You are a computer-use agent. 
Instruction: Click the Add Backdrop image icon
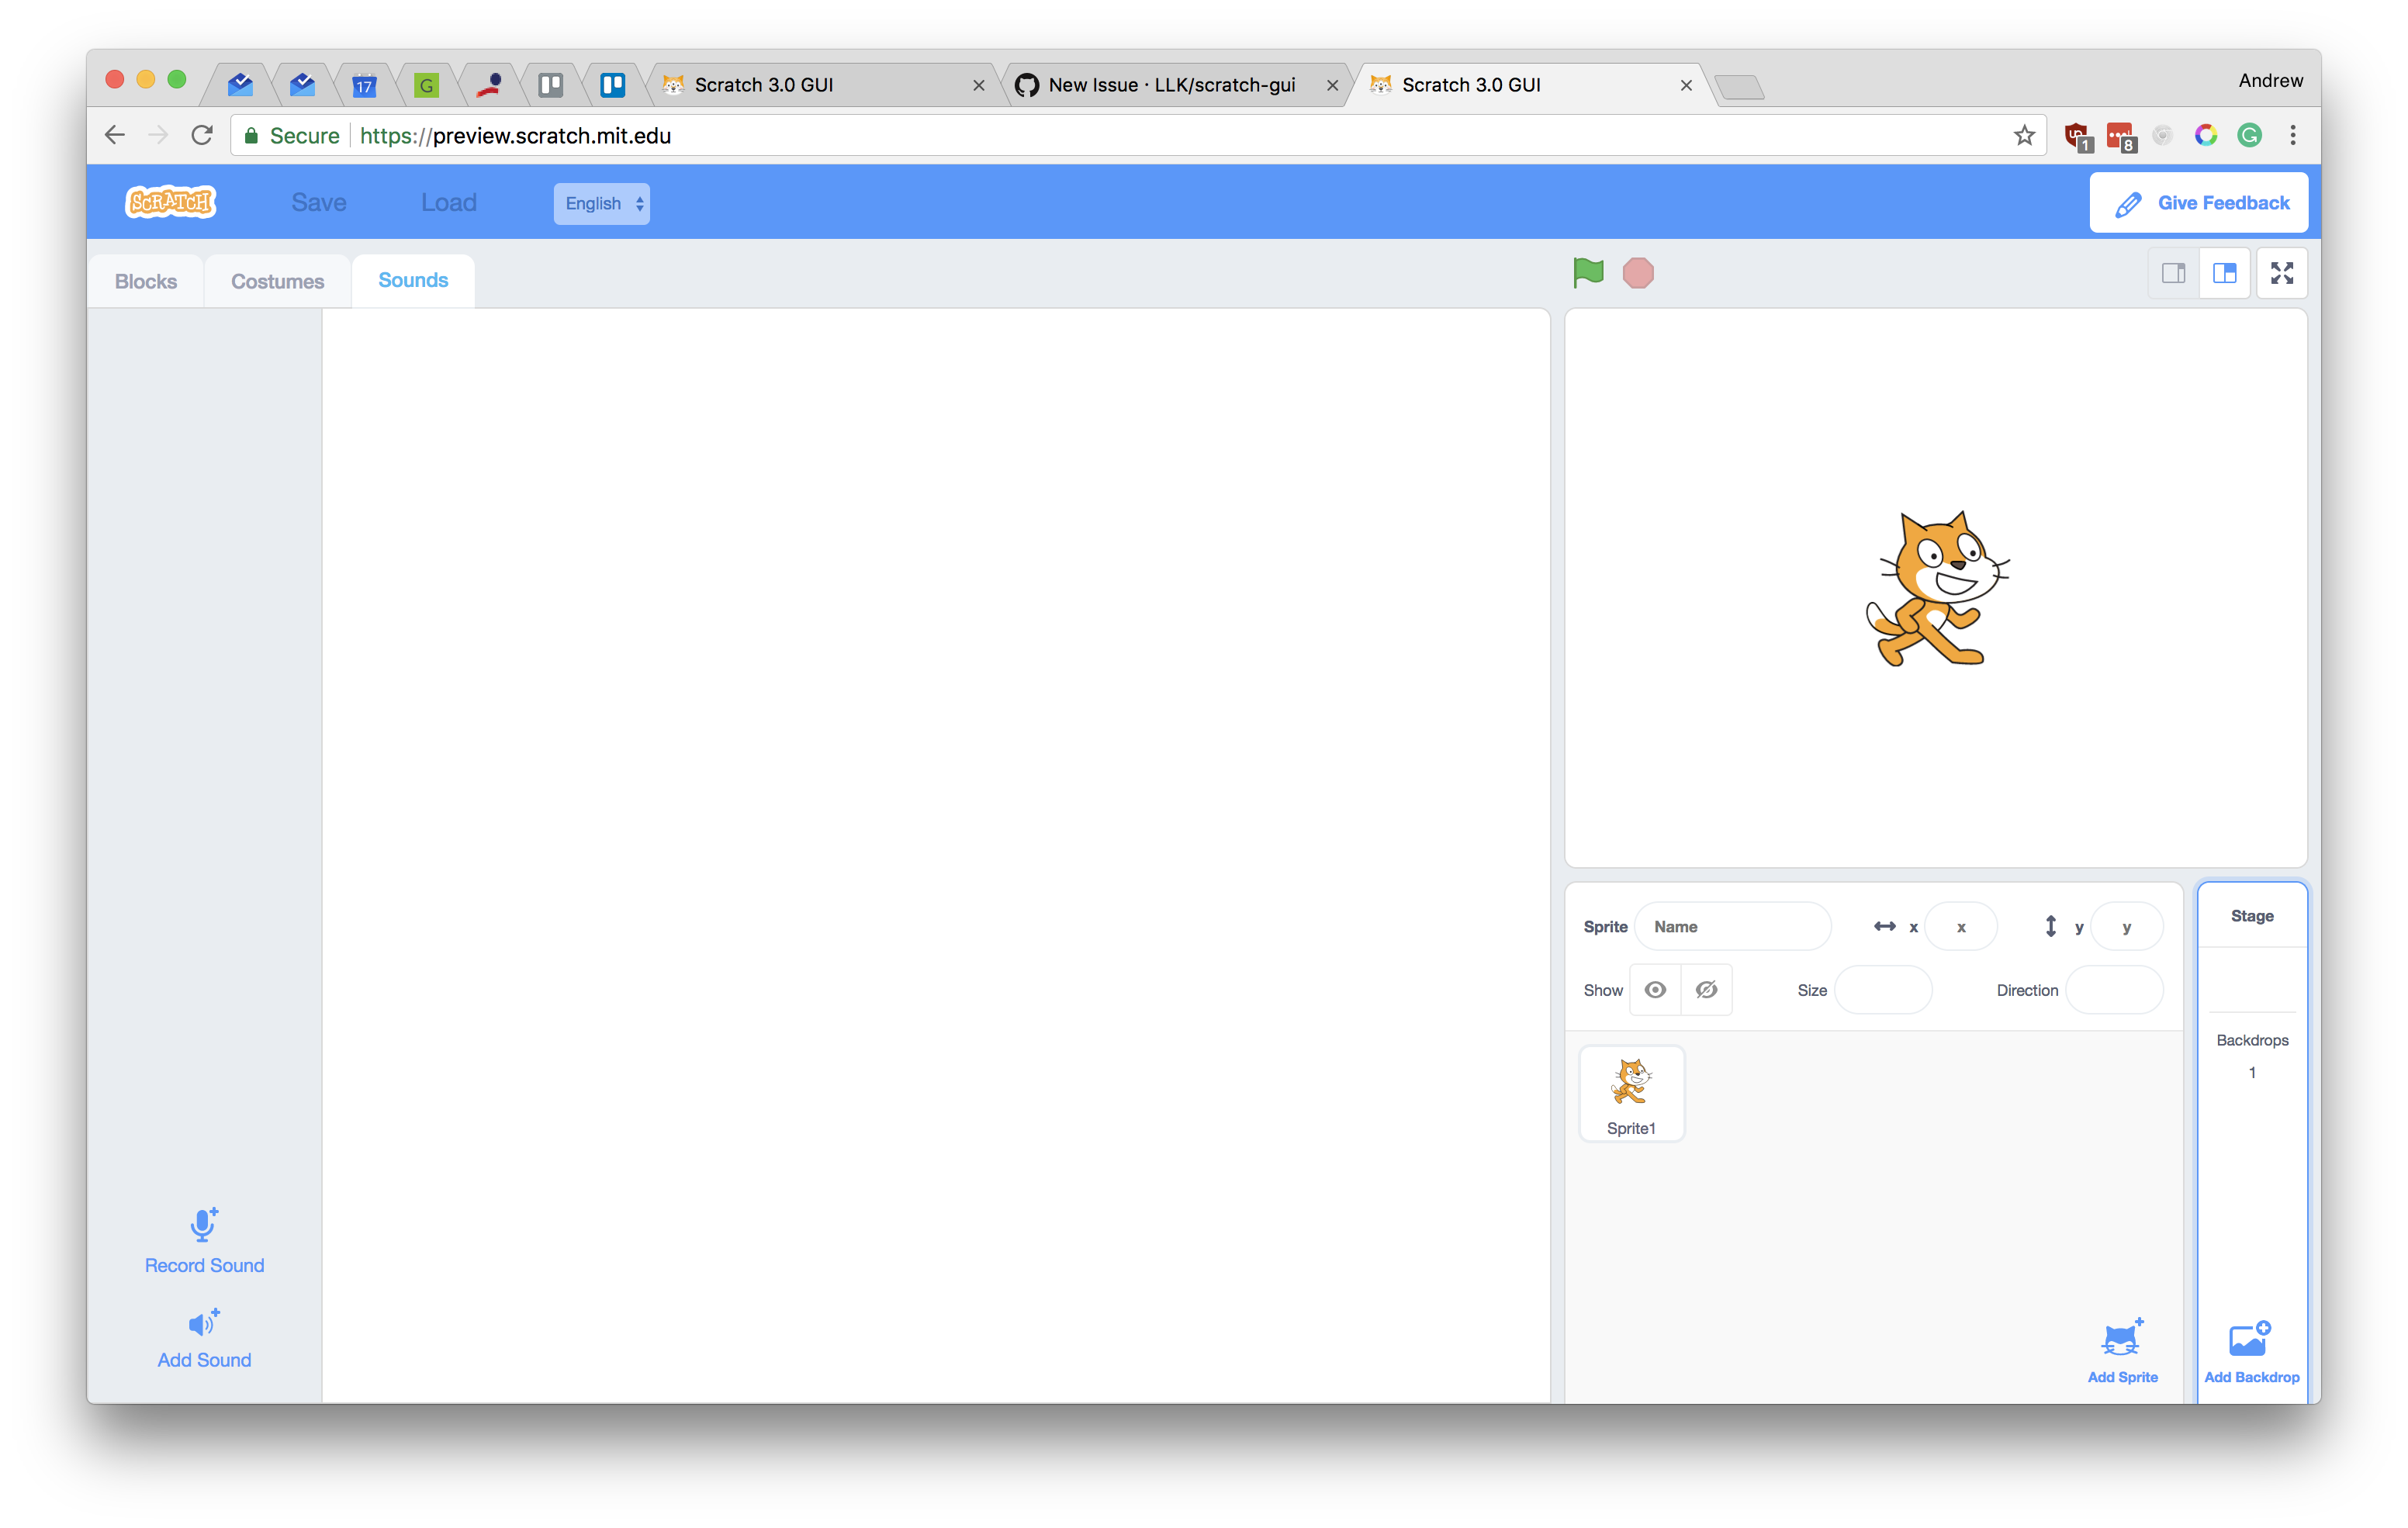tap(2250, 1338)
